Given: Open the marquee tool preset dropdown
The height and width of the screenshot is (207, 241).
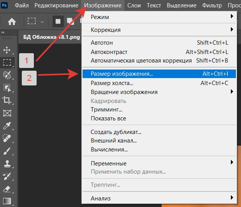Looking at the screenshot, I should (42, 21).
